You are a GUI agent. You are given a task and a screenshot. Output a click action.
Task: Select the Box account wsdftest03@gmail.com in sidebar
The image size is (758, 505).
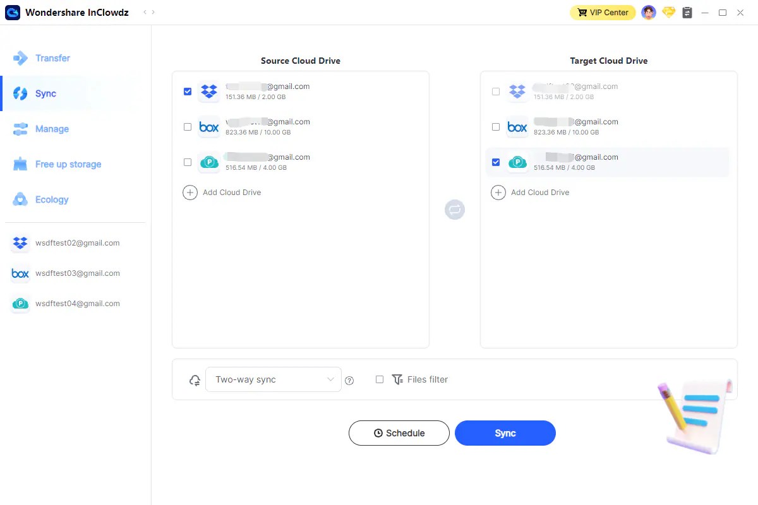tap(76, 273)
